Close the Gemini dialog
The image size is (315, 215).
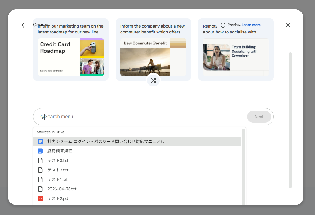pos(288,25)
